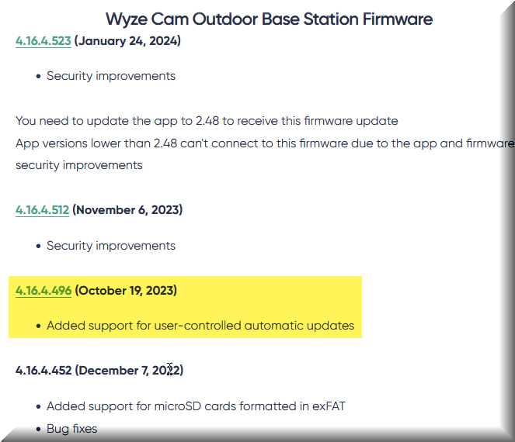
Task: Click empty yellow highlight area right of October date
Action: [x=270, y=291]
